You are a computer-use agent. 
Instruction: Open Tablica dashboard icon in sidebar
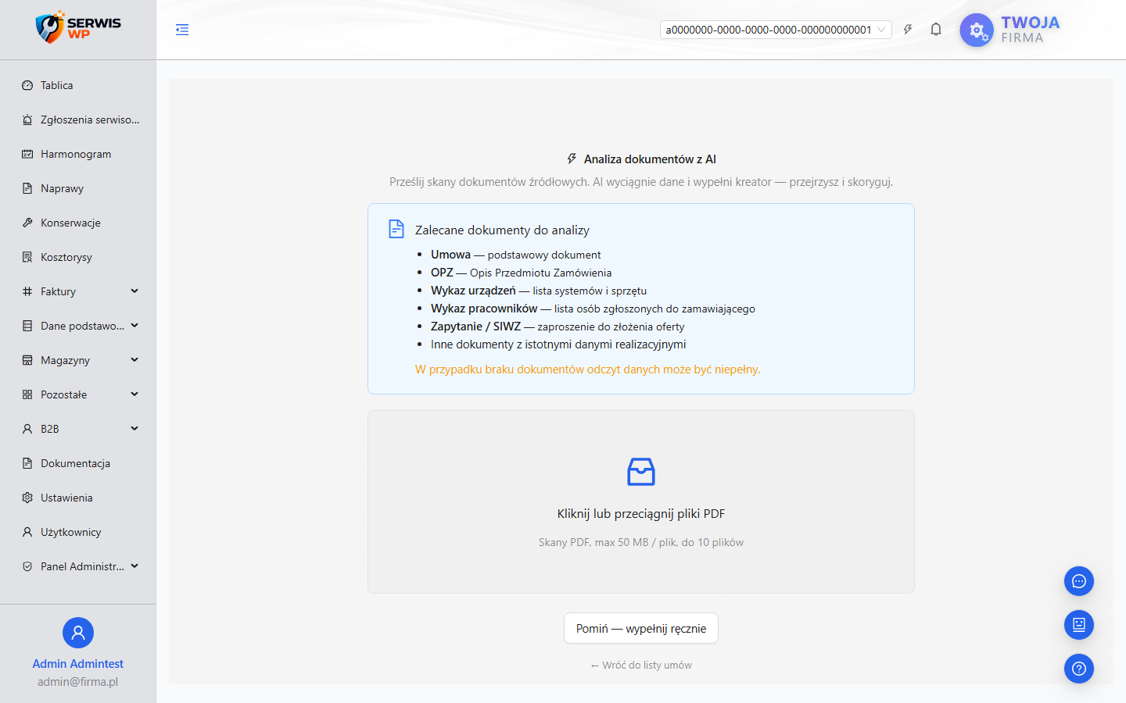27,85
